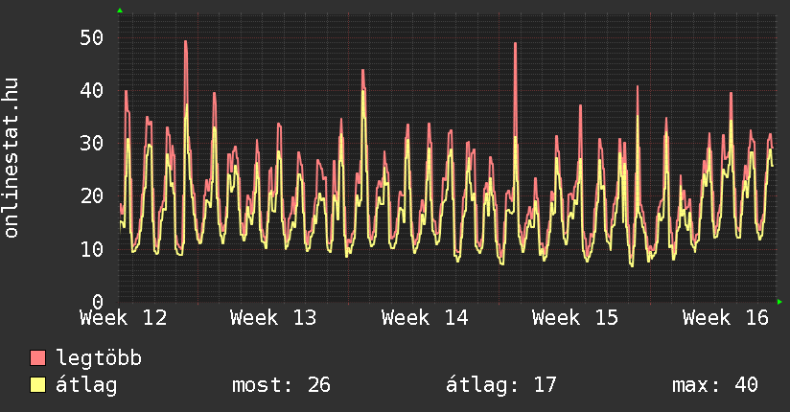Screen dimensions: 790x412
Task: Click the "átlag: 17" statistic
Action: (501, 385)
